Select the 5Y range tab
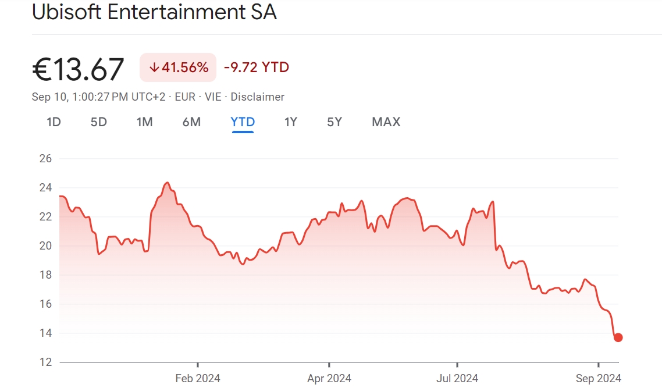Image resolution: width=662 pixels, height=388 pixels. pos(334,122)
